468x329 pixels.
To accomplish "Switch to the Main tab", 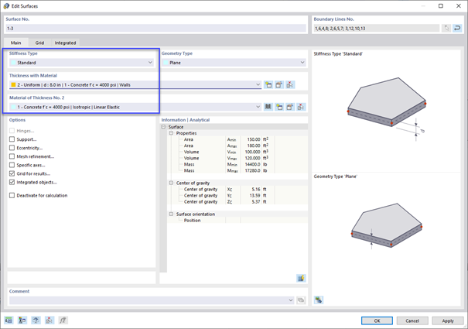I will click(x=16, y=43).
